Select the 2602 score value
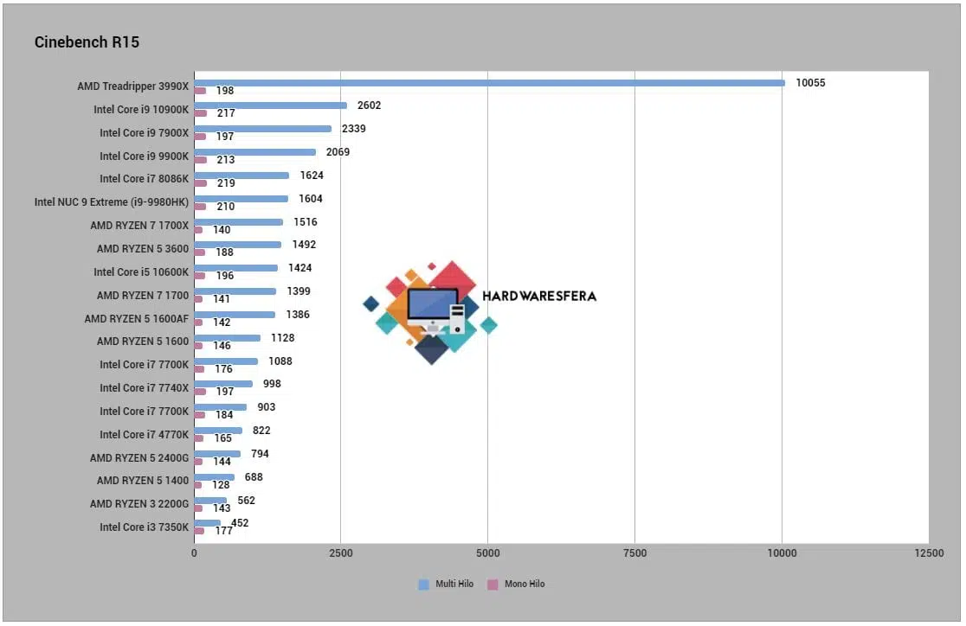The height and width of the screenshot is (626, 966). [x=369, y=105]
